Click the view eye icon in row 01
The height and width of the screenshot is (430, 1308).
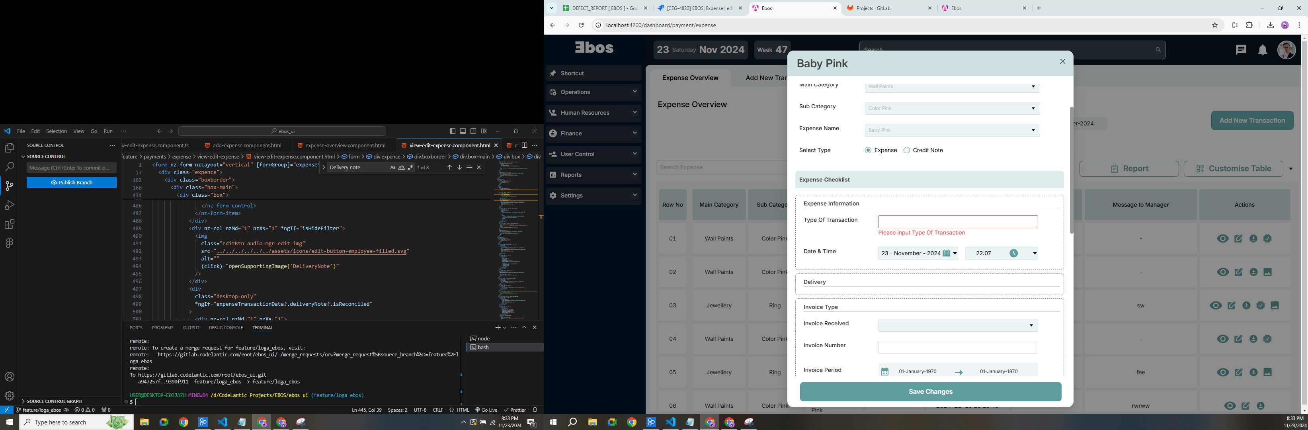click(1223, 238)
